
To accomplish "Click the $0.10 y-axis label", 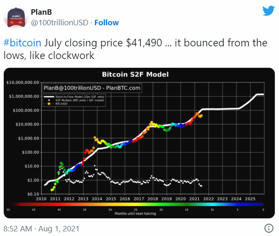I will coord(31,194).
